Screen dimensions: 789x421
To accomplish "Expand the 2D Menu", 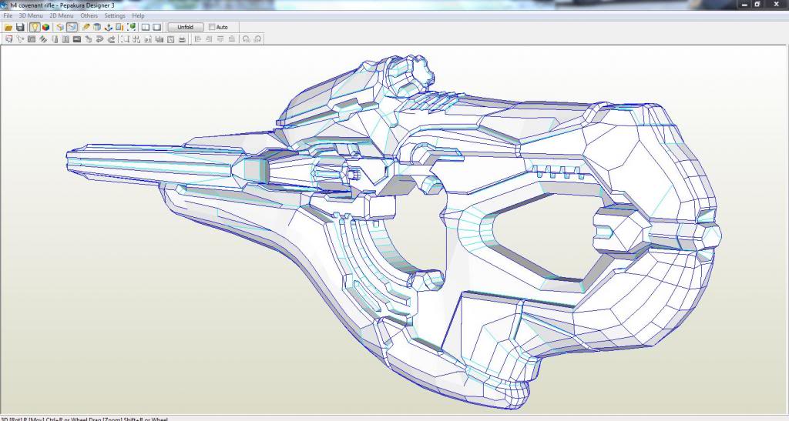I will [62, 15].
